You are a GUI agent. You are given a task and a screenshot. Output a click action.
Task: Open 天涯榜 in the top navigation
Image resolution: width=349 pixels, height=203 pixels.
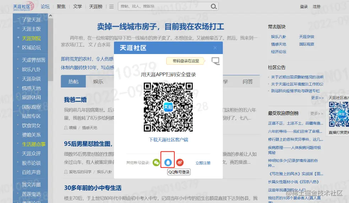coord(96,6)
